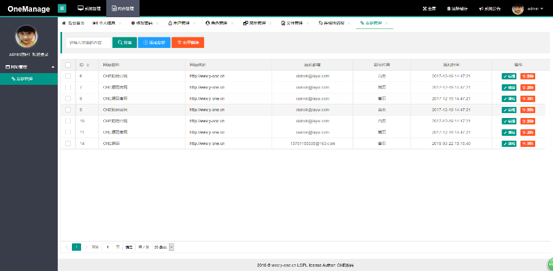
Task: Toggle the sidebar with the green menu icon
Action: pyautogui.click(x=62, y=9)
